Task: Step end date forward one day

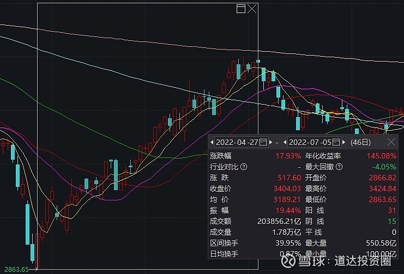Action: (343, 142)
